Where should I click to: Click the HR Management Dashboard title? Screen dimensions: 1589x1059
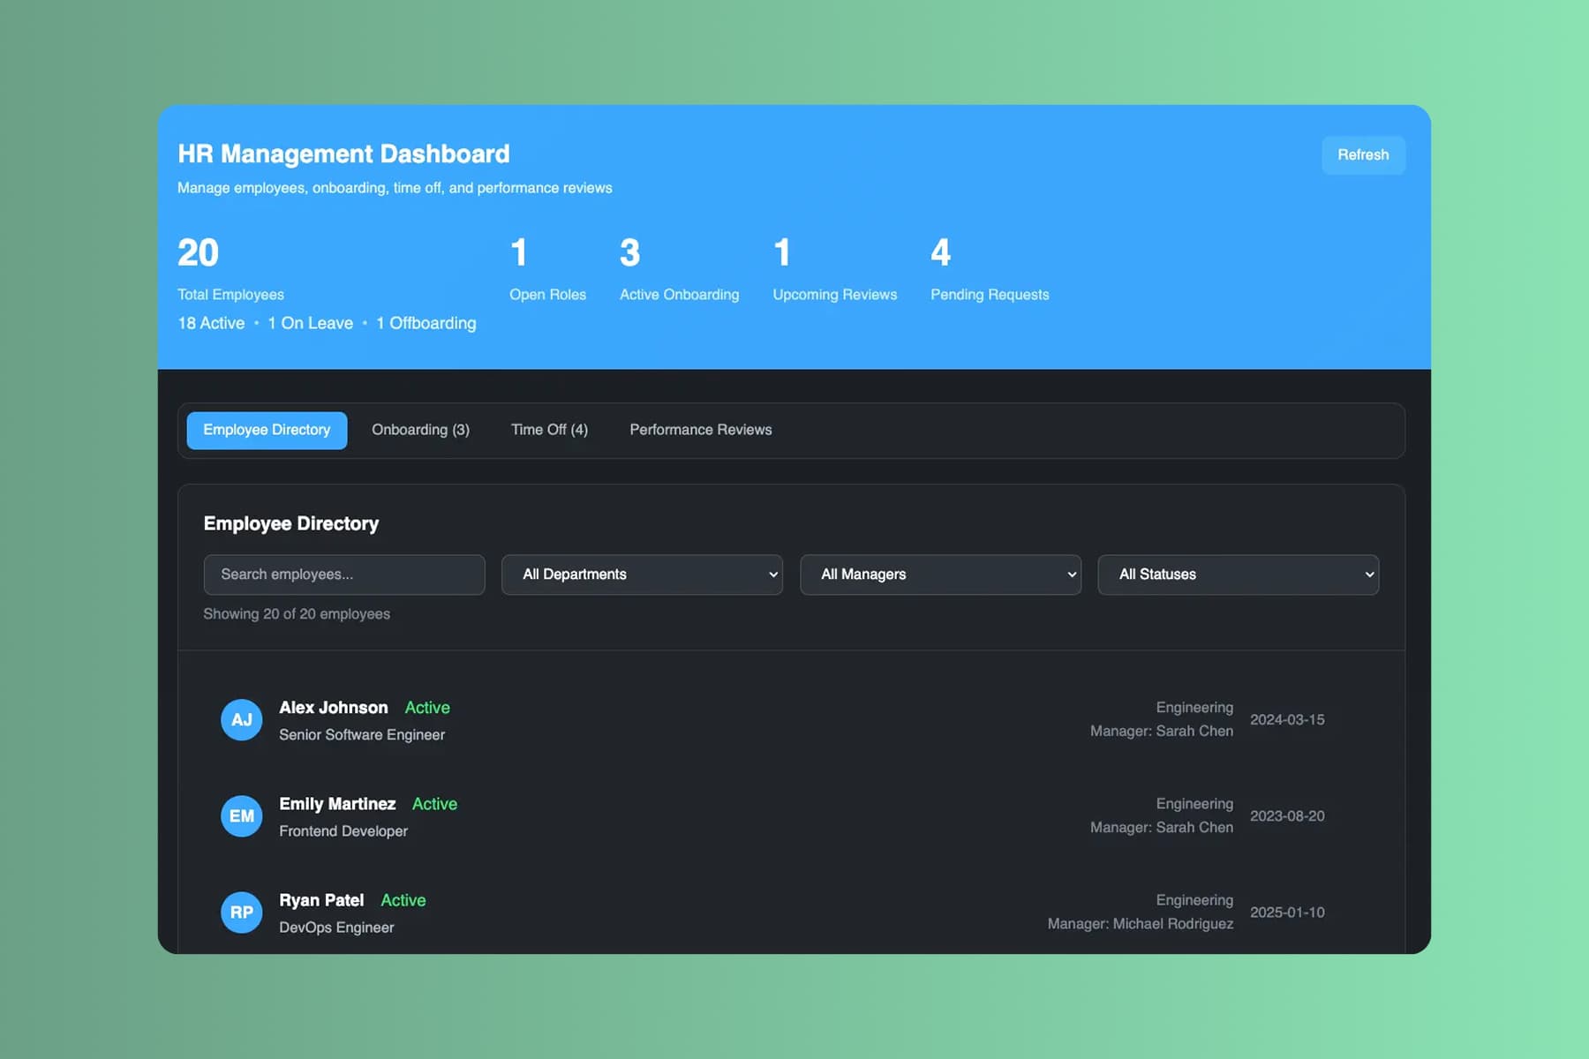pos(343,154)
